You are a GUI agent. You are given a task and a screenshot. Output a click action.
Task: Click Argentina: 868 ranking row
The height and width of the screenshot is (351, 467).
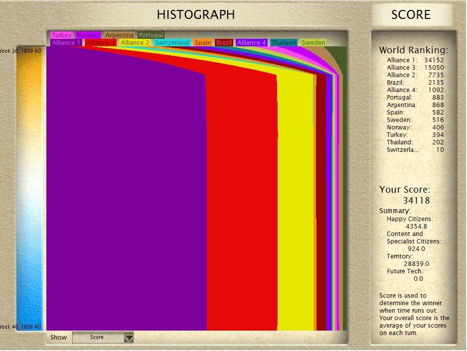coord(415,105)
